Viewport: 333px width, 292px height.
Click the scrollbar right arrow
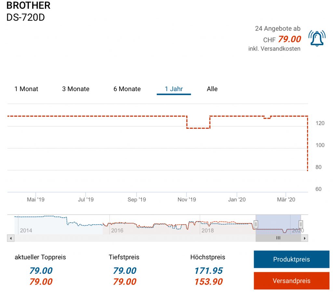click(305, 238)
